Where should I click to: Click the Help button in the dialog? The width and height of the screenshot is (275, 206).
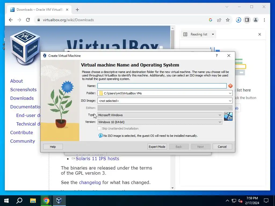(x=53, y=147)
